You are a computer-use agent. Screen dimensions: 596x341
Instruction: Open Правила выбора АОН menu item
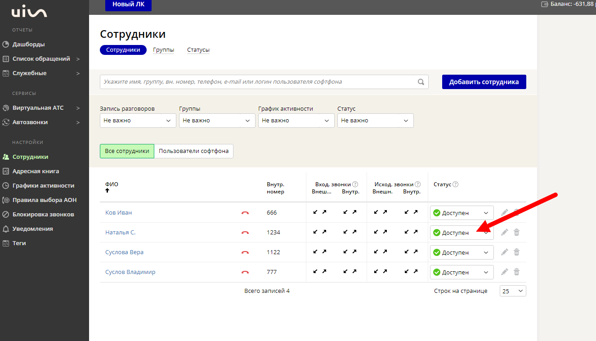(45, 200)
